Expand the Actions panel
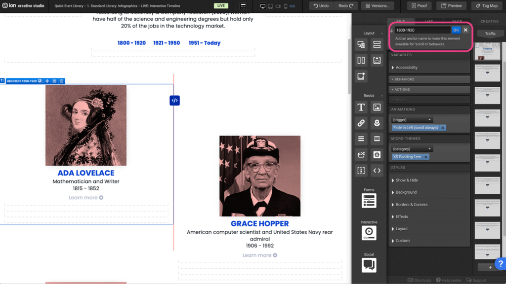Viewport: 506px width, 284px height. [429, 90]
